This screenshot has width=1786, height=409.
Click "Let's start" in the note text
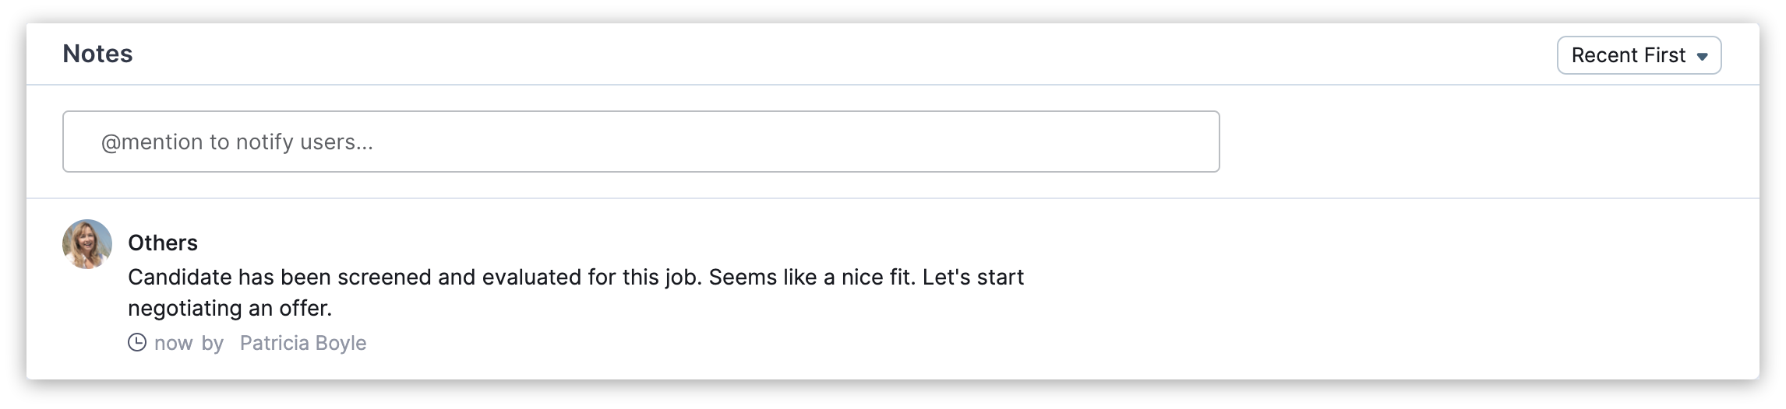pyautogui.click(x=973, y=278)
